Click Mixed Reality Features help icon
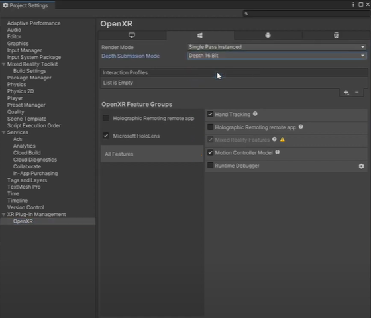The image size is (371, 318). (x=274, y=139)
